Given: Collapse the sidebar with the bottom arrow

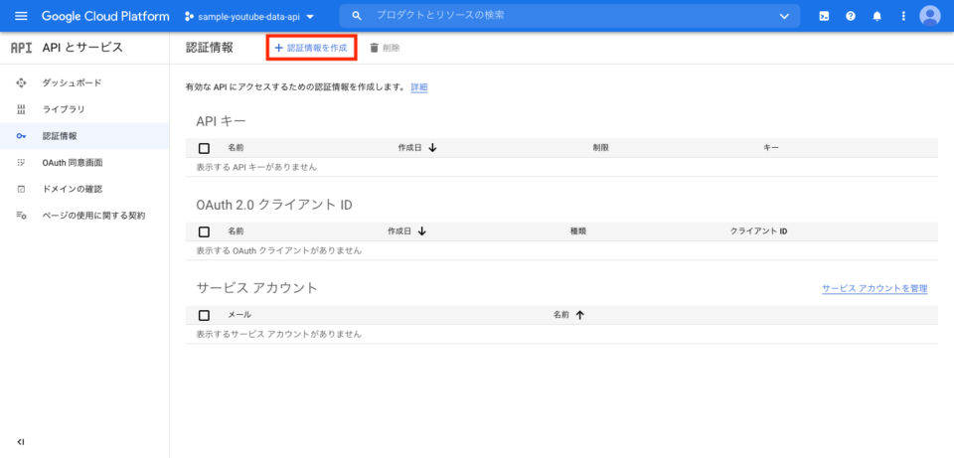Looking at the screenshot, I should (21, 441).
